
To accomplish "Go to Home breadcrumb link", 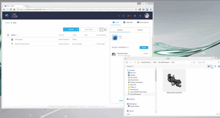I will point(7,23).
